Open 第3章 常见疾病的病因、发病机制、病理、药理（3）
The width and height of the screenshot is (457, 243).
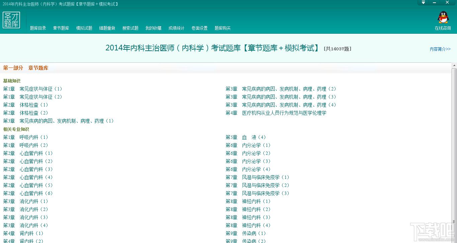[281, 97]
